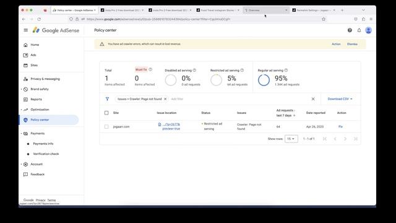Remove the Crawler: Page not found filter chip
The width and height of the screenshot is (396, 223).
click(x=165, y=99)
